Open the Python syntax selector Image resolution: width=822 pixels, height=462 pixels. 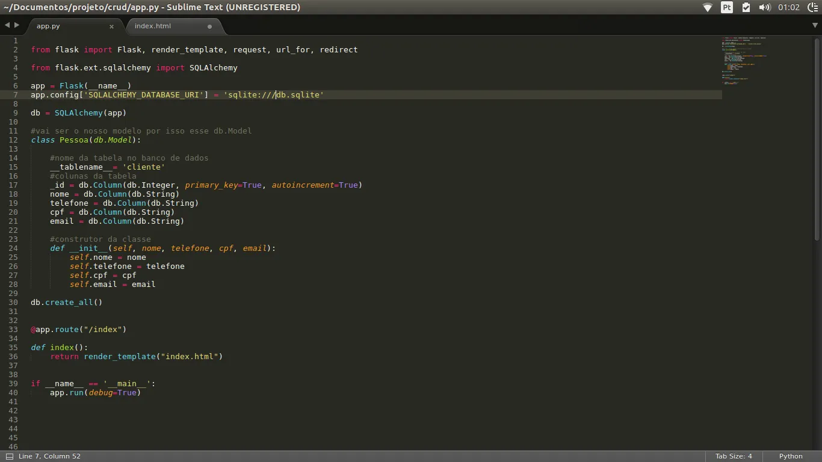[791, 457]
